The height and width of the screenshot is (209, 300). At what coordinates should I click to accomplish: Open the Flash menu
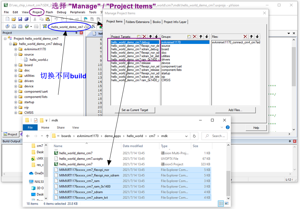[x=49, y=12]
